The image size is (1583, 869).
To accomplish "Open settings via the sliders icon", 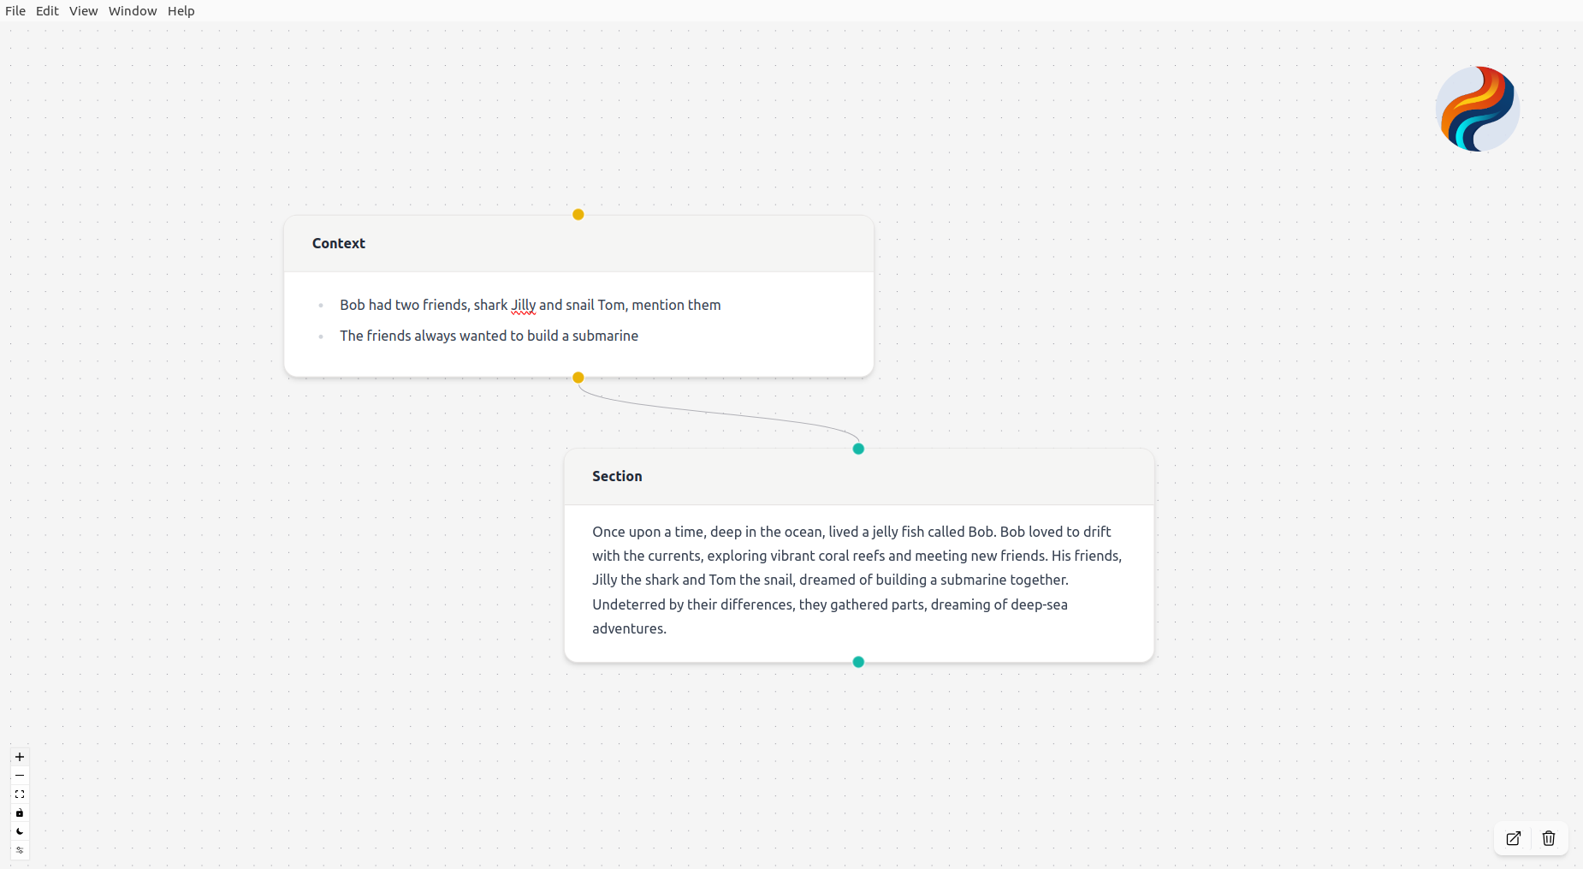I will coord(20,850).
